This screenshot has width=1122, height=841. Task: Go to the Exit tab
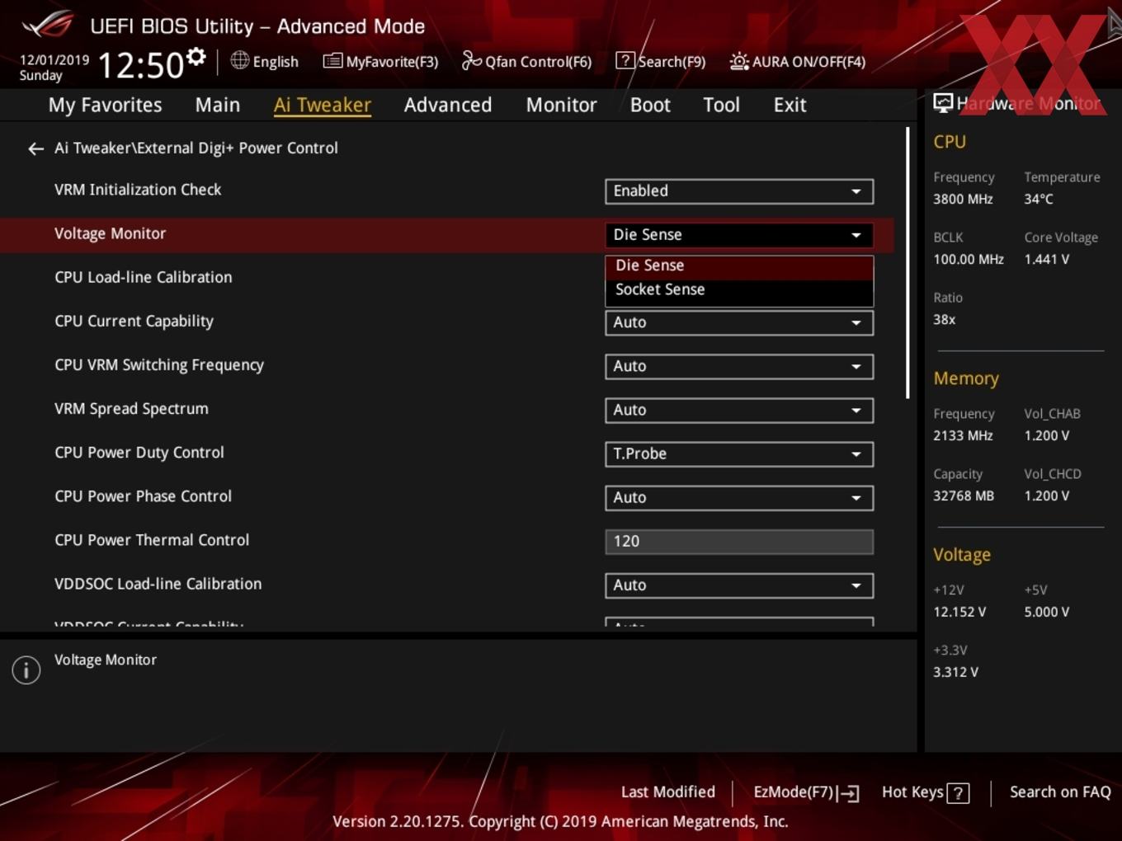[x=790, y=105]
